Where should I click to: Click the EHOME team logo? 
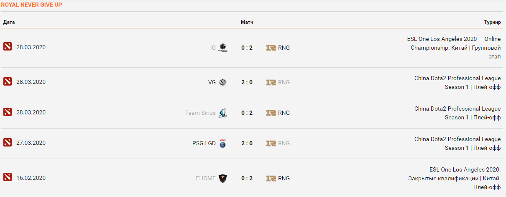coord(223,178)
